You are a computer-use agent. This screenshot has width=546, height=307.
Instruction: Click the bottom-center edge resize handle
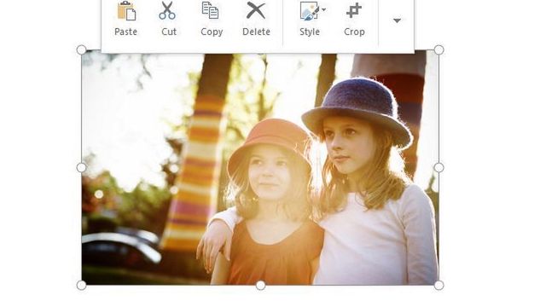point(260,286)
